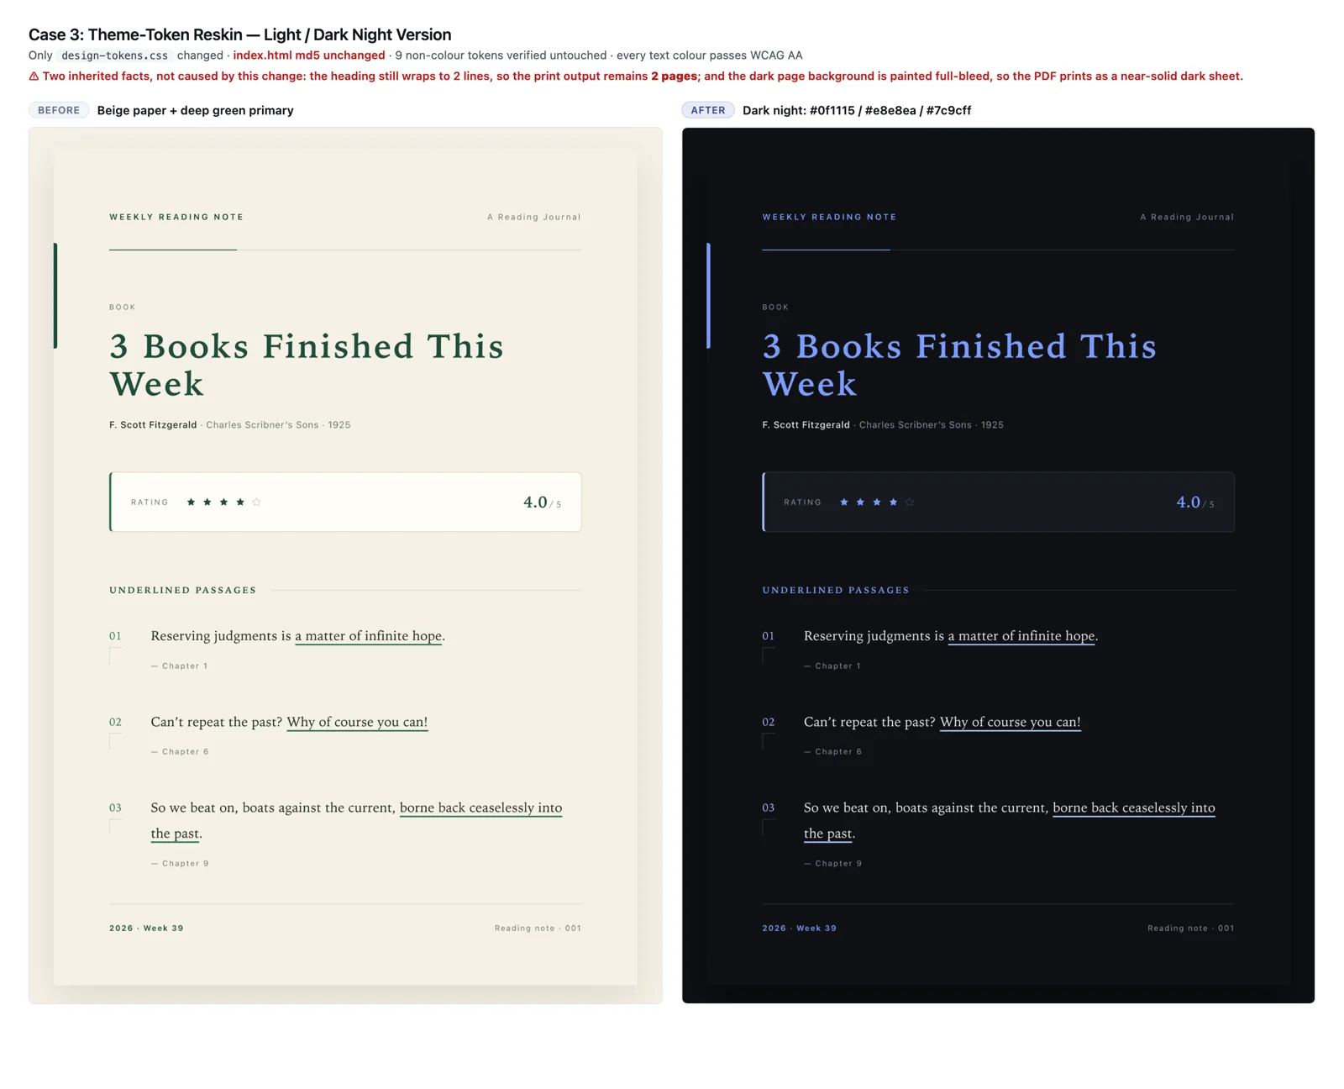This screenshot has height=1089, width=1344.
Task: Click the RATING label in dark card
Action: (802, 502)
